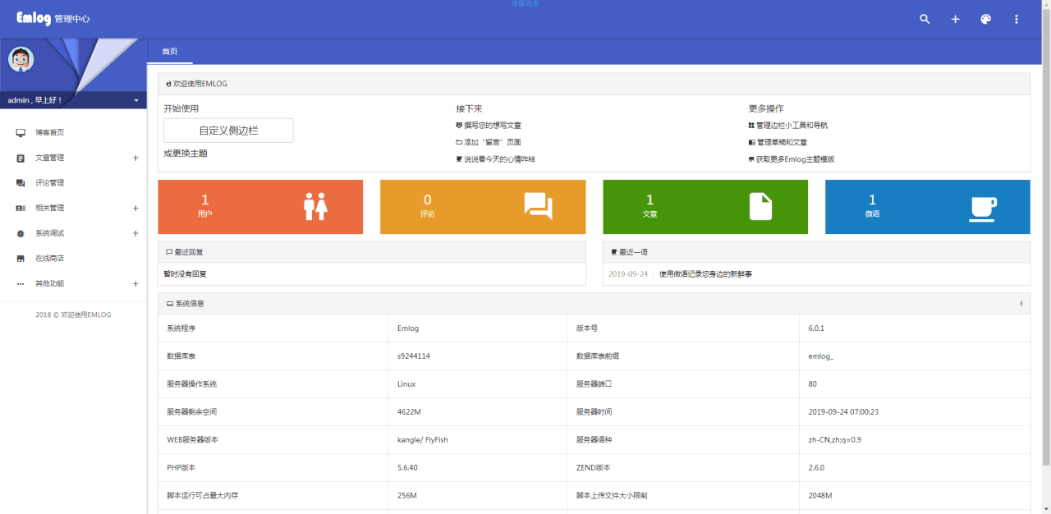Open the admin user dropdown arrow

135,100
